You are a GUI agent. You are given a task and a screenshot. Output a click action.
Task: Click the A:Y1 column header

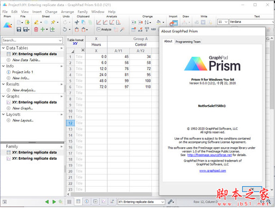coord(118,51)
